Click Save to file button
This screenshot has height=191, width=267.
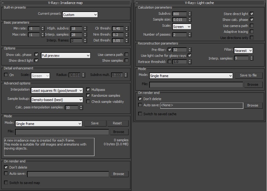point(248,75)
